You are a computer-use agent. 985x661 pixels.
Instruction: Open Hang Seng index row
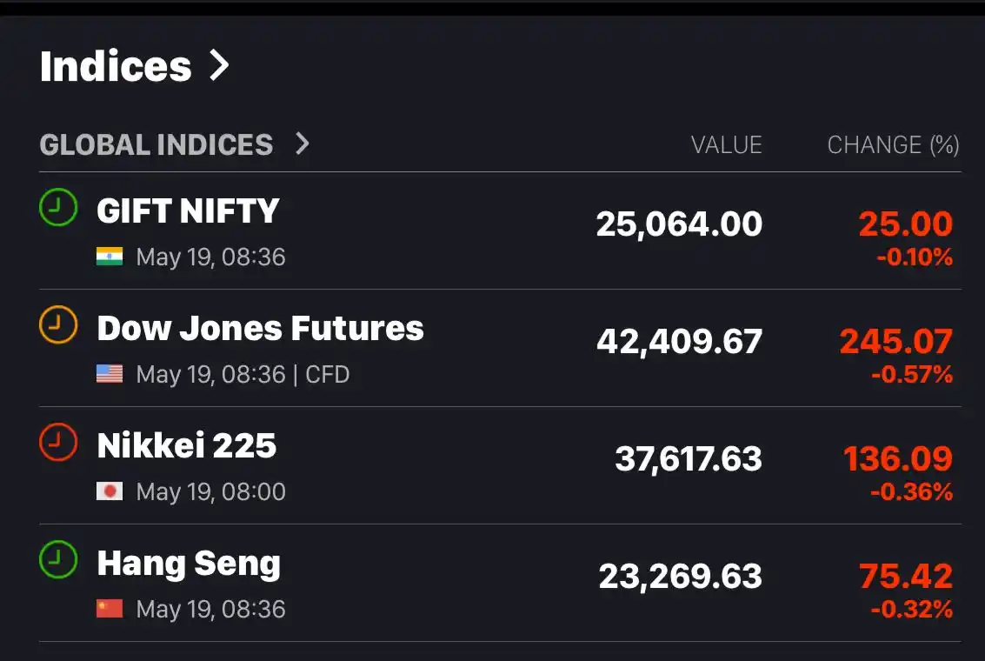(x=500, y=583)
